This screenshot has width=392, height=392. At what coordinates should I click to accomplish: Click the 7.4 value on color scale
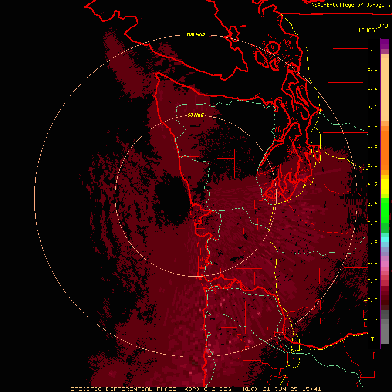pyautogui.click(x=372, y=107)
